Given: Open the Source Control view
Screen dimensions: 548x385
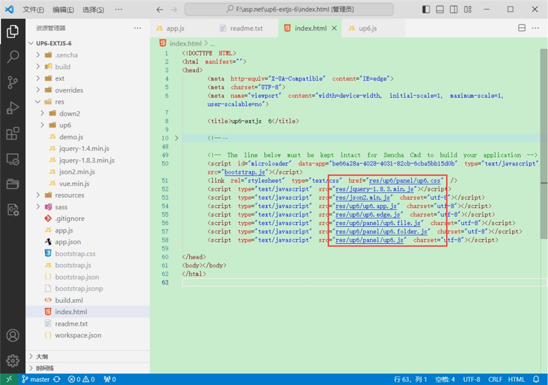Looking at the screenshot, I should 12,83.
